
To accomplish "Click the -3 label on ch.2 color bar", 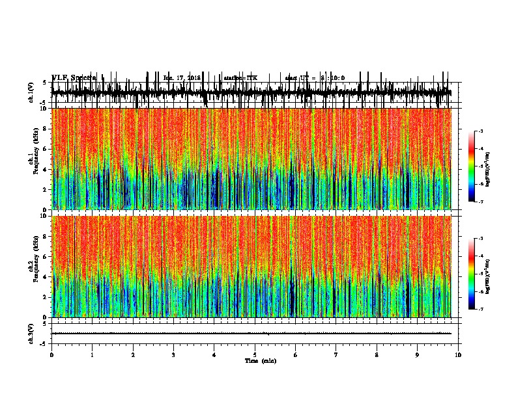I will [x=480, y=239].
